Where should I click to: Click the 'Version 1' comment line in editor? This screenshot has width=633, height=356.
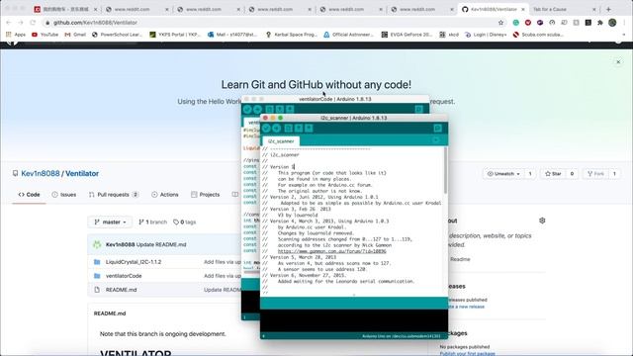pos(279,167)
